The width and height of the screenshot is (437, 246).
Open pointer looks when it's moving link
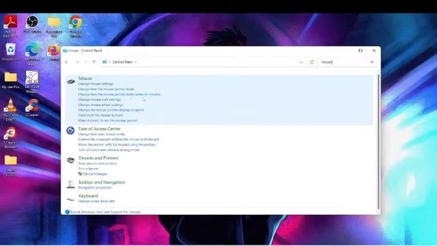click(119, 94)
